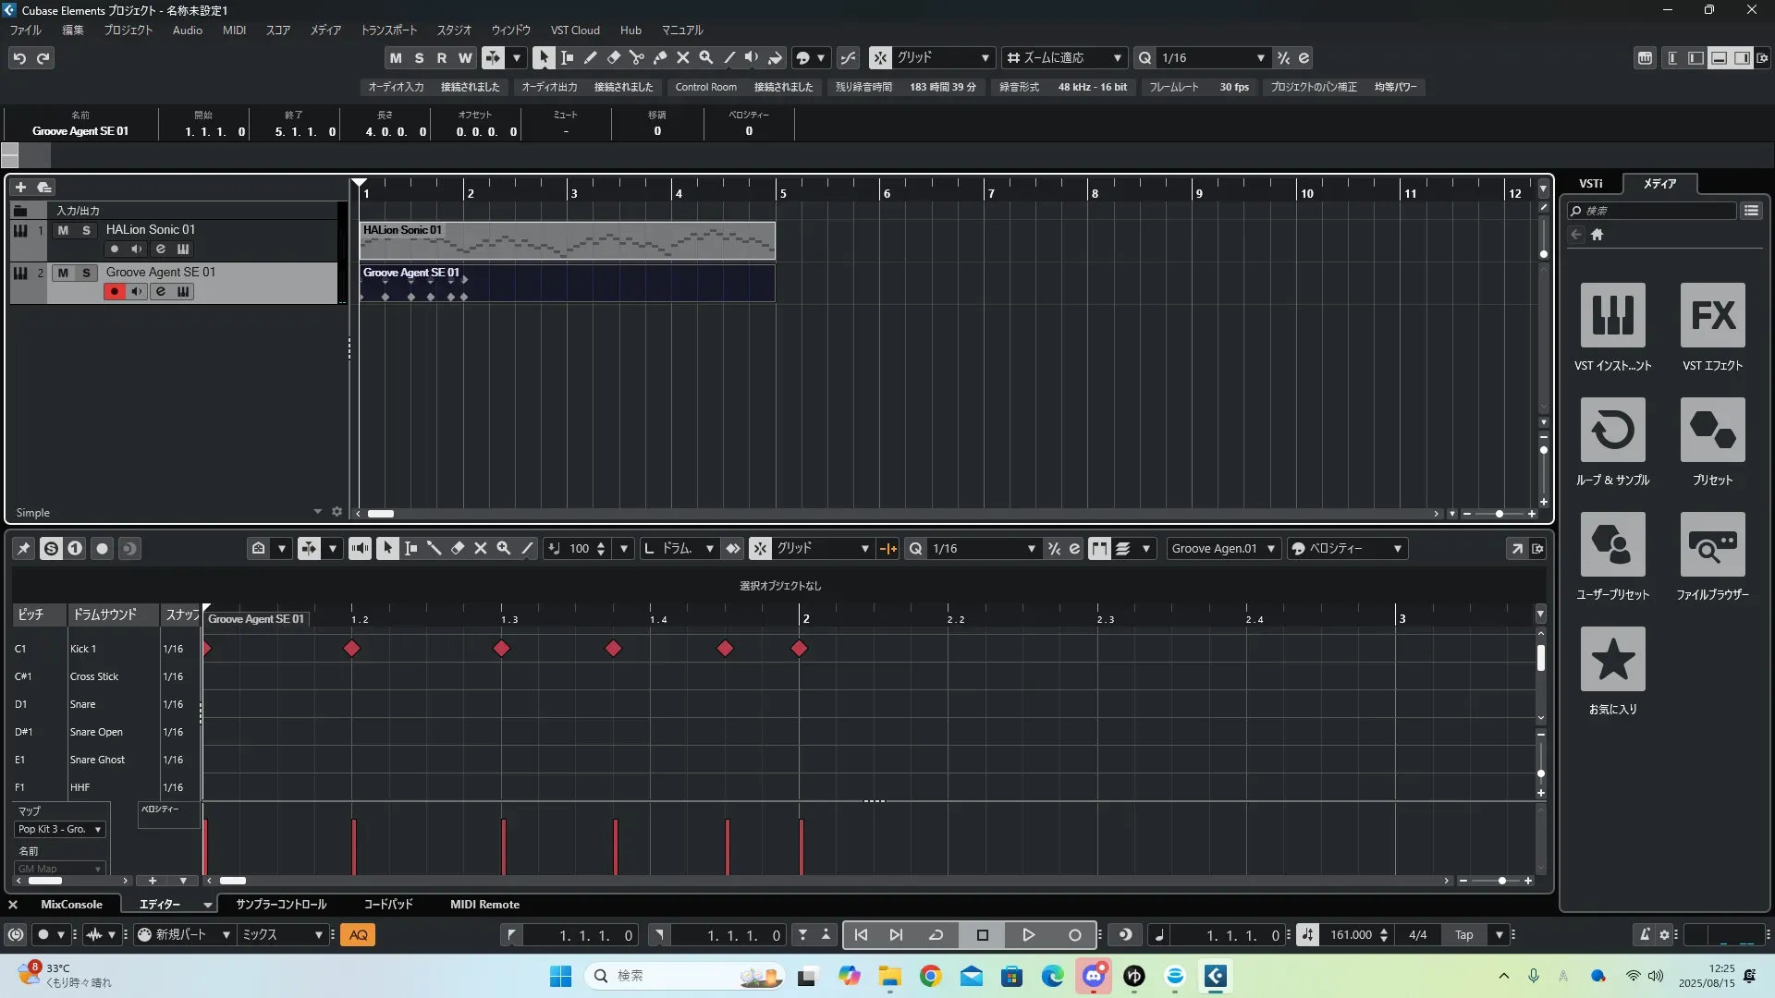Open the Pop Kit 3 drum map dropdown

click(60, 829)
